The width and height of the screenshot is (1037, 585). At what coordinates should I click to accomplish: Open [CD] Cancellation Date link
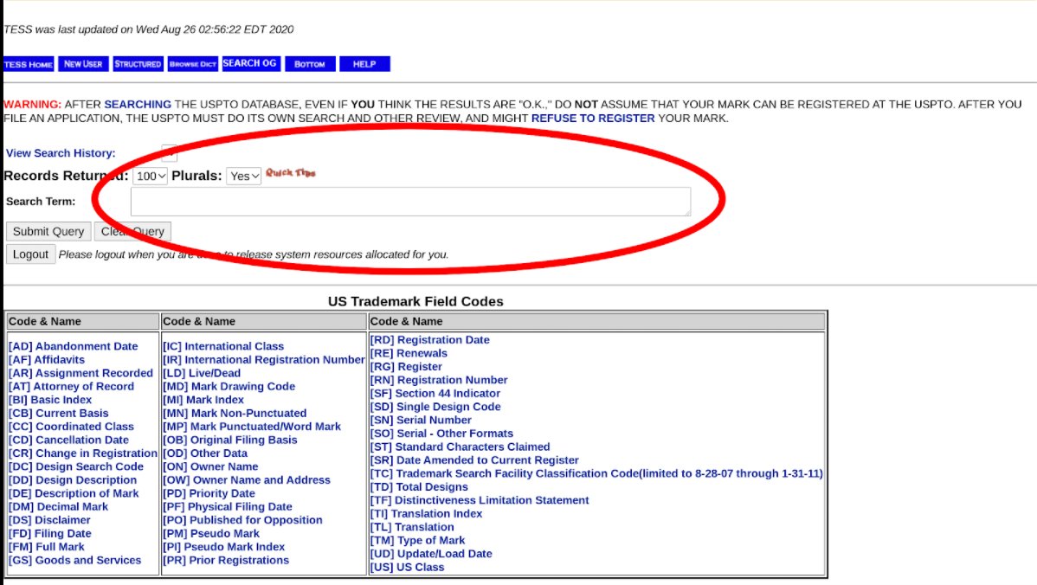point(68,440)
